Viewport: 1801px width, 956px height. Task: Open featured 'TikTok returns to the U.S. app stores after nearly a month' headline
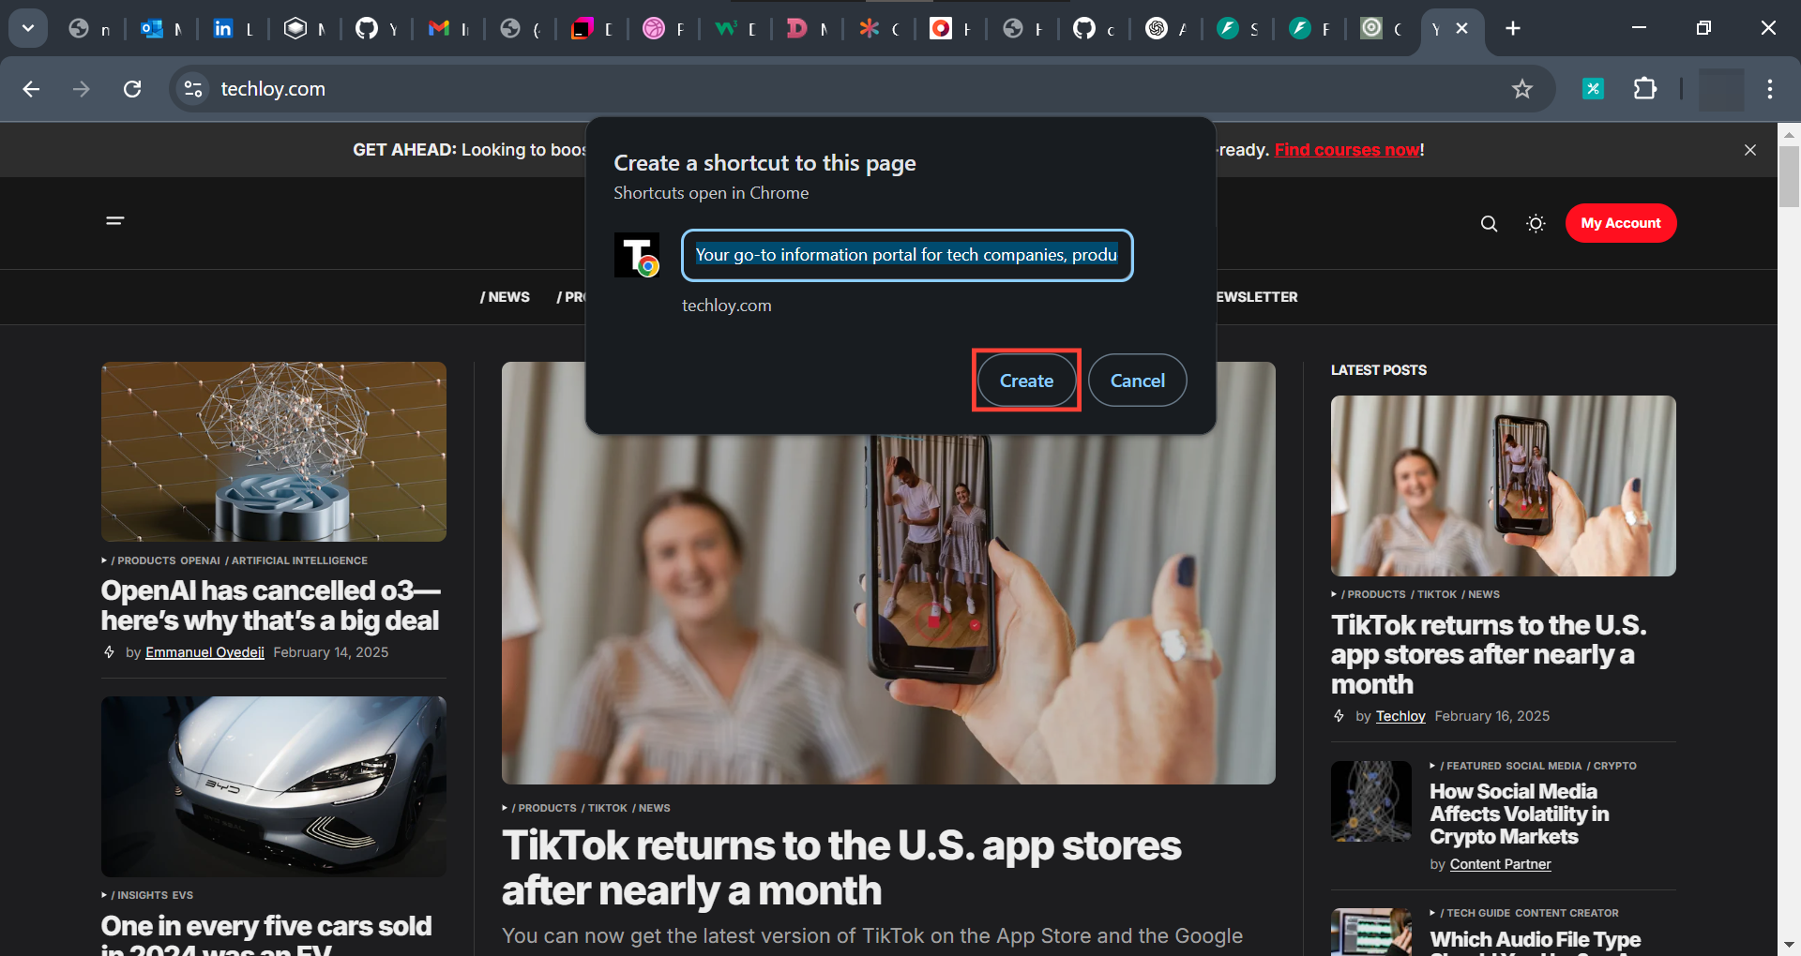(841, 868)
